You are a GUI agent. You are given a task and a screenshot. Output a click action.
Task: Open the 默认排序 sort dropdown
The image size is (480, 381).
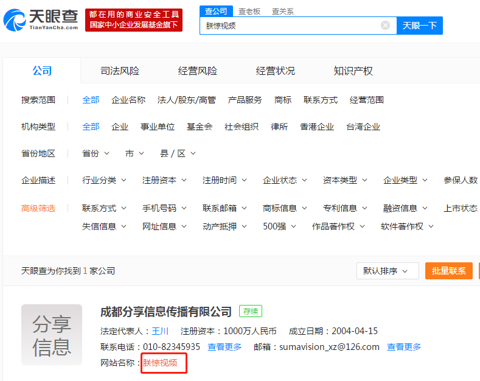point(387,271)
